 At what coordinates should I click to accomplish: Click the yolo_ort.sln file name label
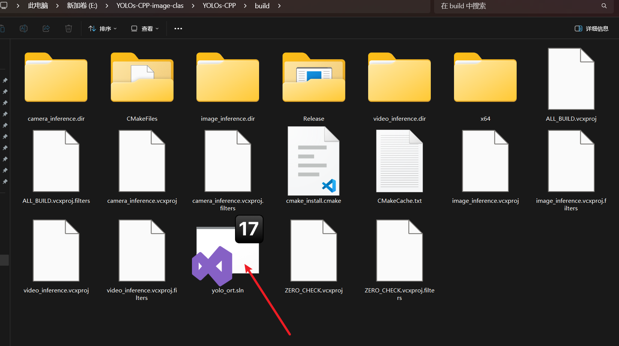pyautogui.click(x=228, y=291)
